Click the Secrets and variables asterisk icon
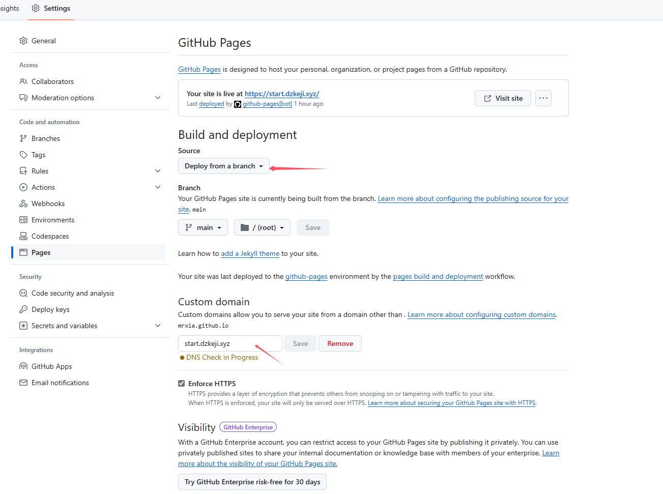 23,326
